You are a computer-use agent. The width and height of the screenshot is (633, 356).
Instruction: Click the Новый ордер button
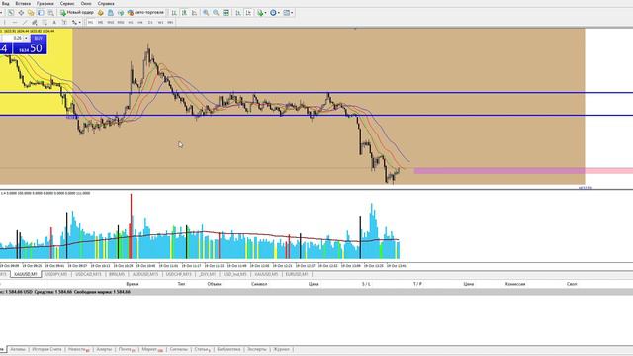click(x=77, y=13)
